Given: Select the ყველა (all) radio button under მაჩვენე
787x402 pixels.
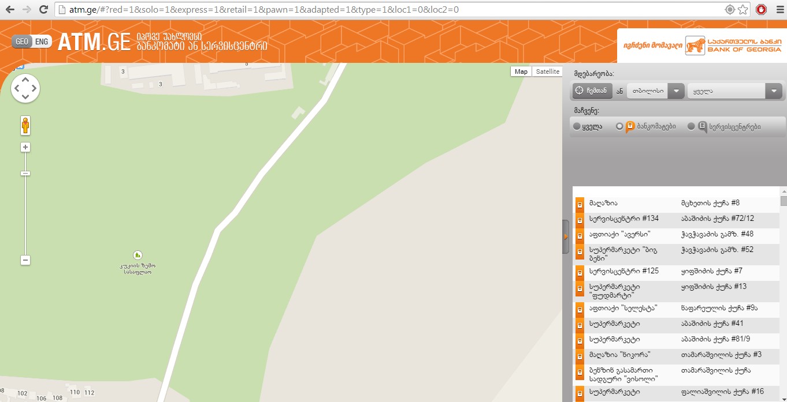Looking at the screenshot, I should point(577,126).
